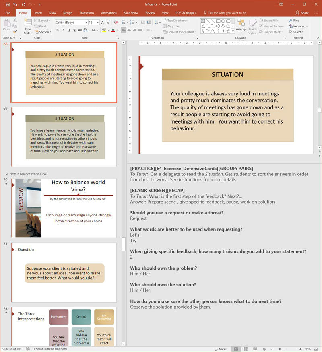Click the Font Color icon
This screenshot has height=352, width=322.
pyautogui.click(x=112, y=30)
